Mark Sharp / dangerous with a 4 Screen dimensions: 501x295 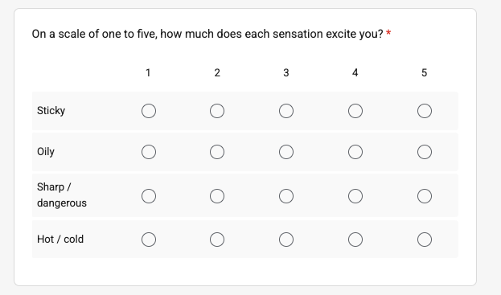point(355,196)
